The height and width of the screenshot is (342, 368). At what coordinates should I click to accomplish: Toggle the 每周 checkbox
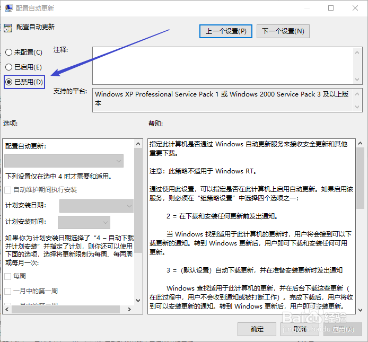(x=8, y=276)
